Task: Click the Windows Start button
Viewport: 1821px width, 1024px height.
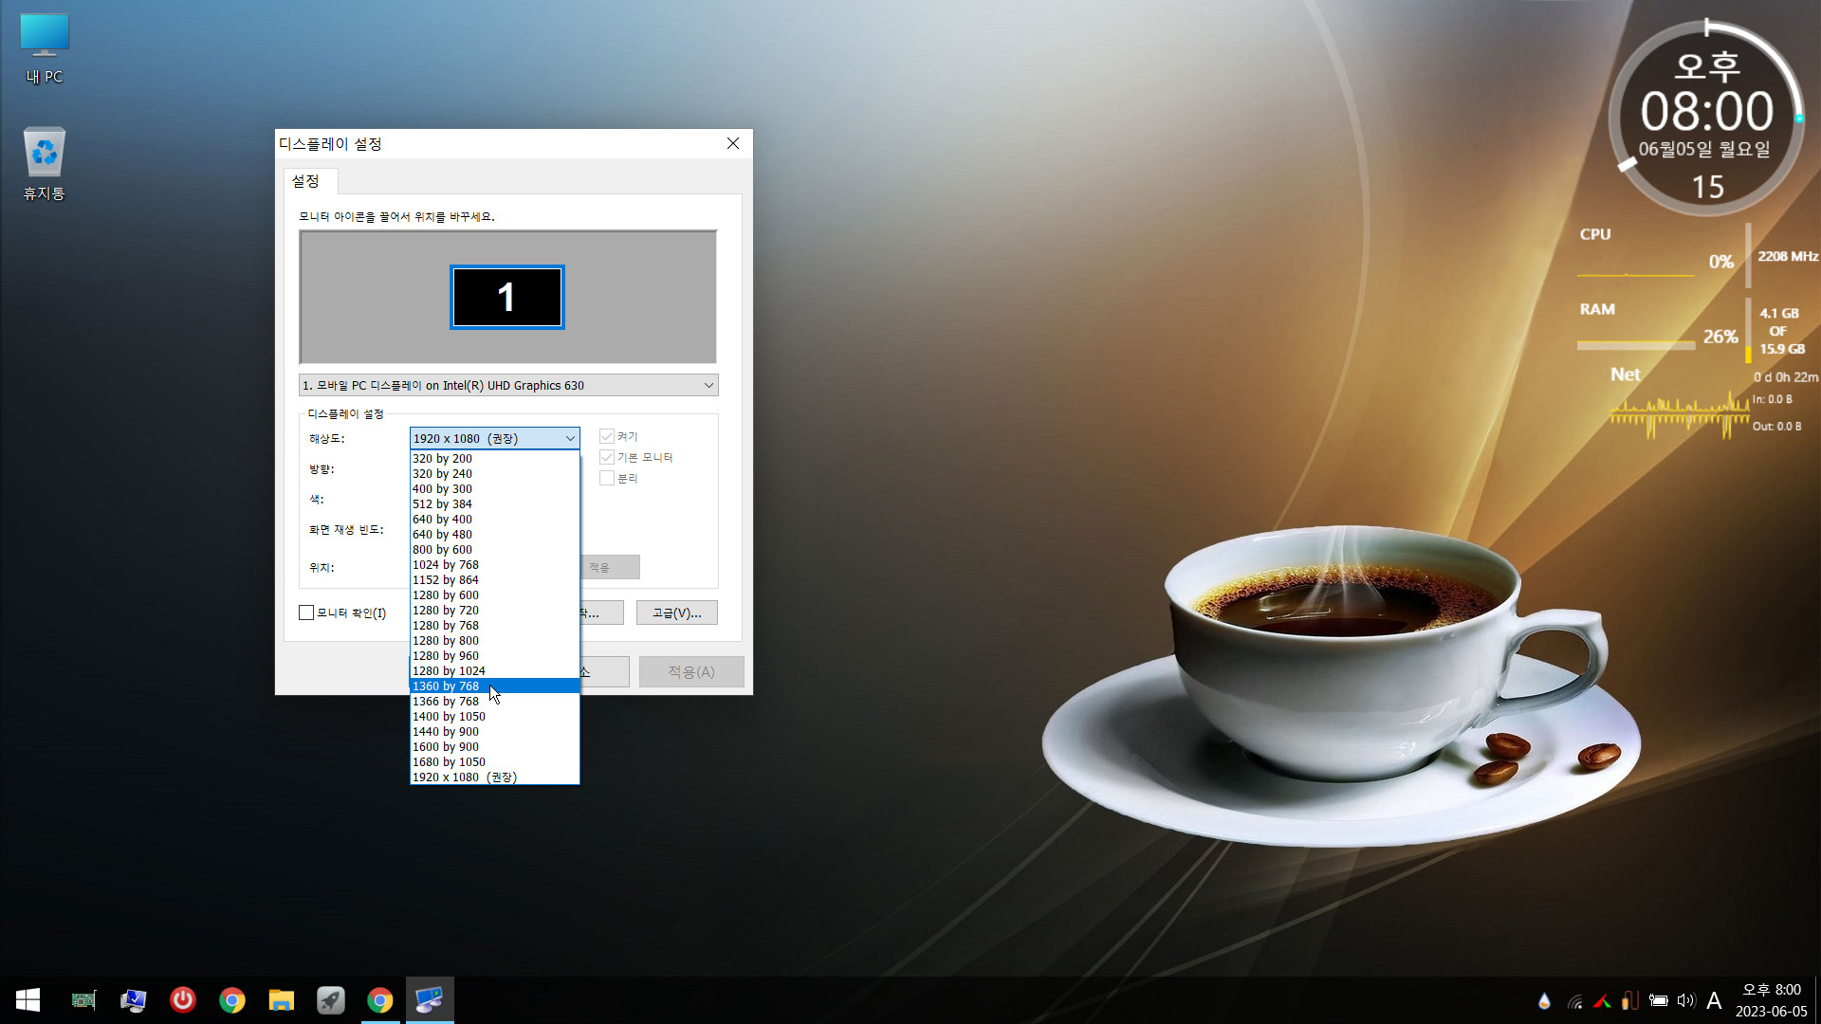Action: click(x=28, y=1000)
